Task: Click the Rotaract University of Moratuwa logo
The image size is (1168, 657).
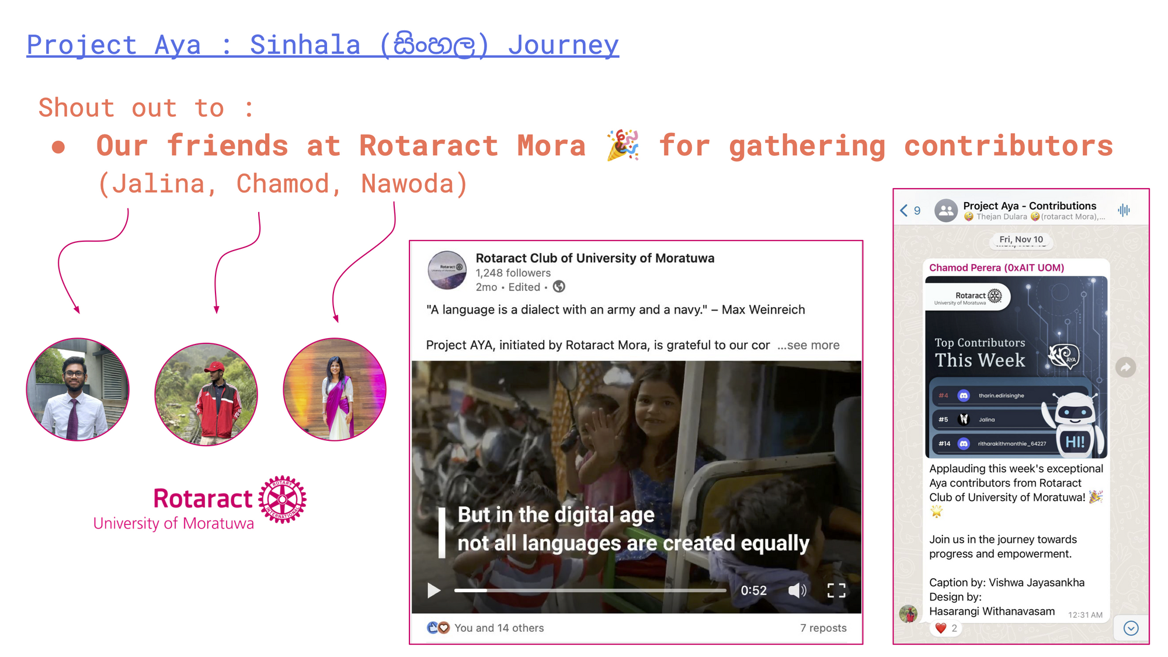Action: (x=200, y=503)
